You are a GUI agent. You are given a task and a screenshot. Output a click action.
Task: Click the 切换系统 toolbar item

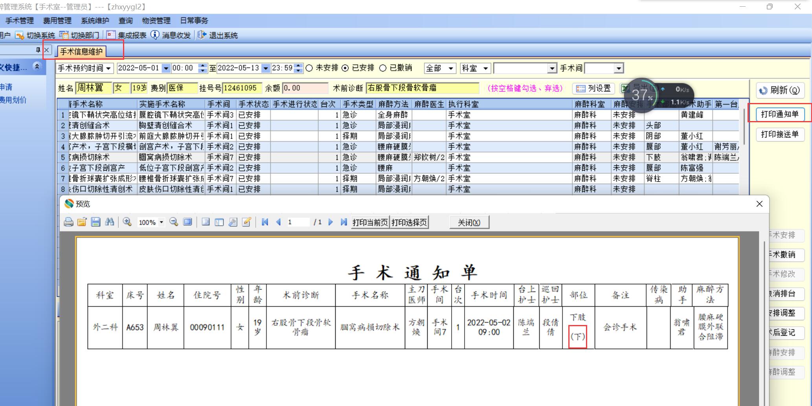pos(35,35)
